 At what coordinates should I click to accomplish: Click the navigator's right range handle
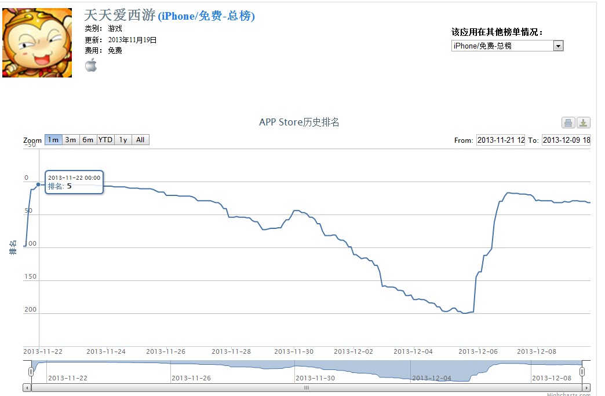pyautogui.click(x=582, y=371)
